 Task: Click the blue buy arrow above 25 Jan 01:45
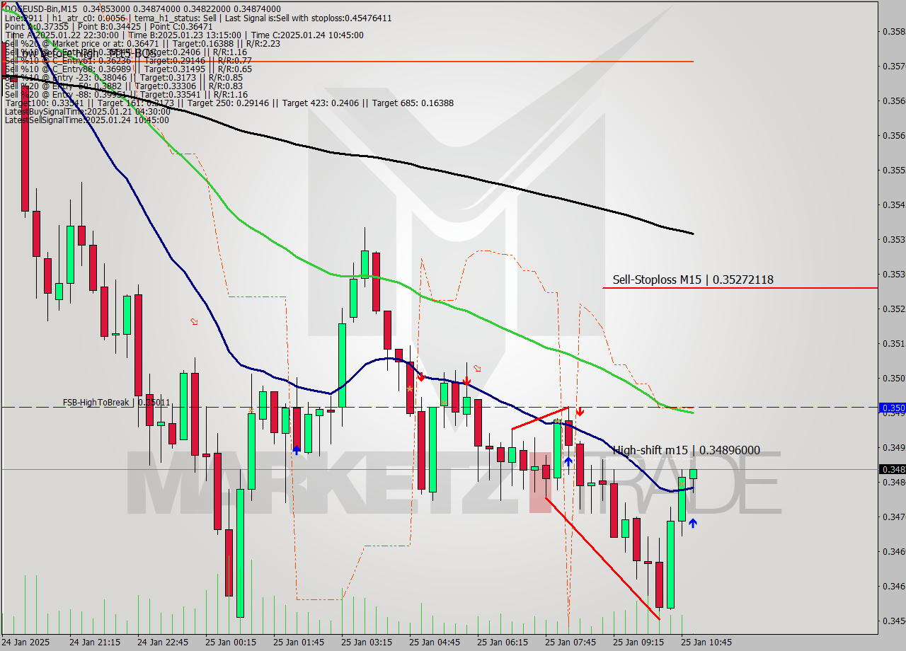297,449
